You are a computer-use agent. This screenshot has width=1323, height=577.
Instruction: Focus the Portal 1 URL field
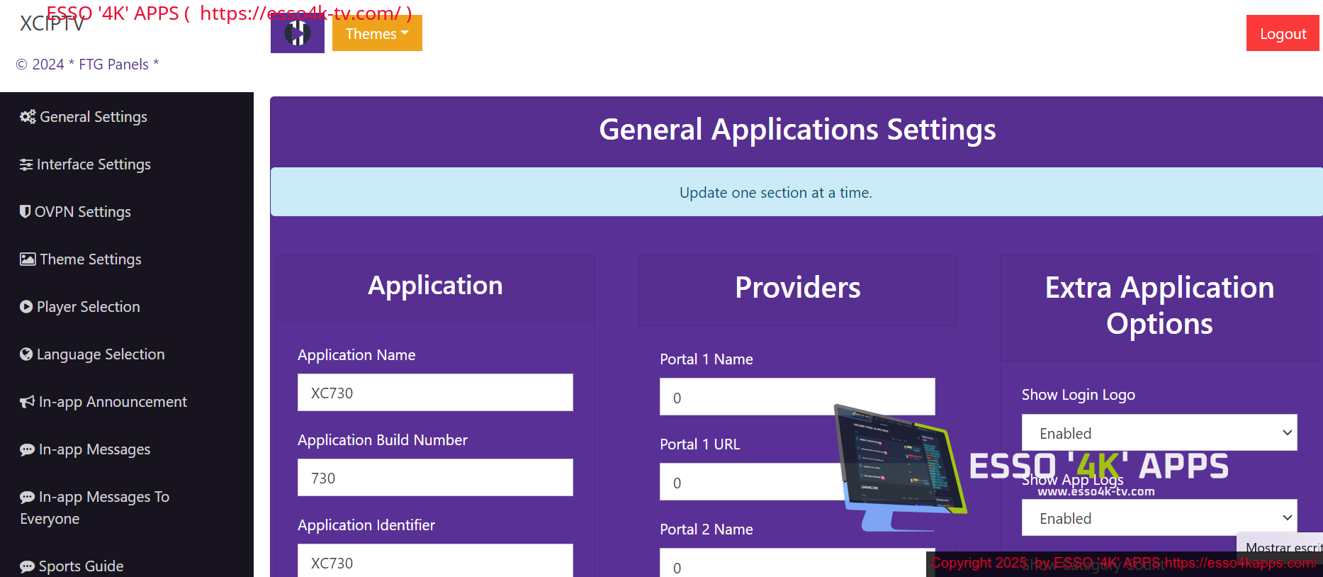click(x=797, y=481)
